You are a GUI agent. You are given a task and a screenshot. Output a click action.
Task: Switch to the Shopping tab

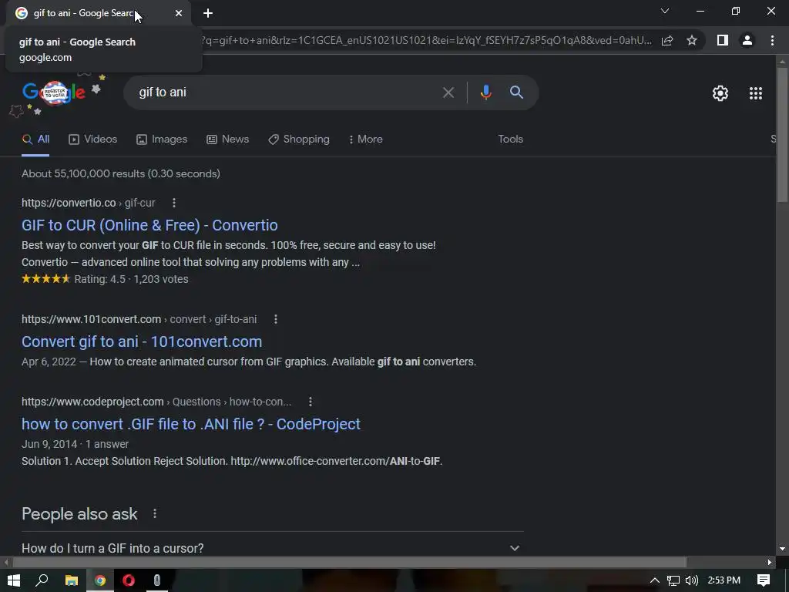coord(299,140)
